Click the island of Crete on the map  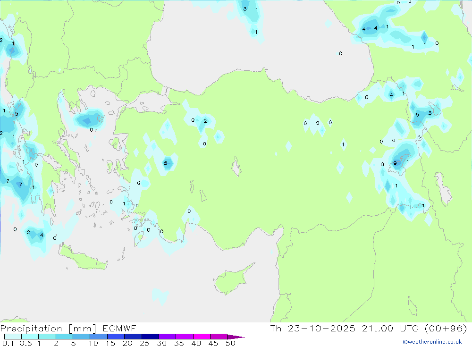point(83,257)
